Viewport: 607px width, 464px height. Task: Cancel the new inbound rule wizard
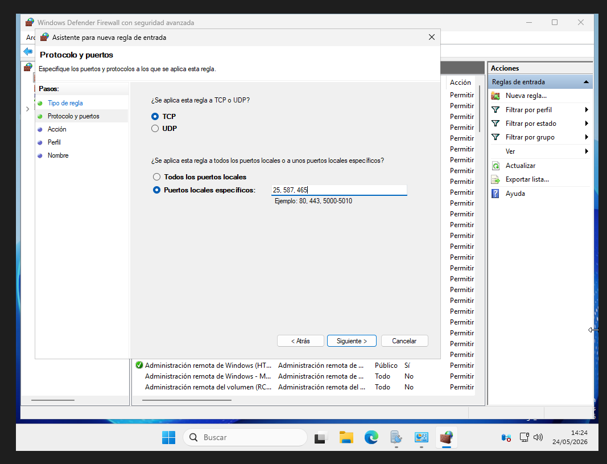click(404, 341)
